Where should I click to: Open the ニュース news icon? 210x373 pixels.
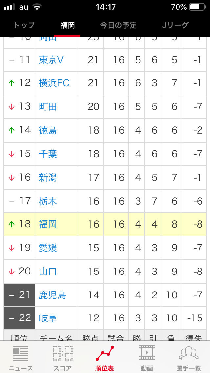[21, 354]
